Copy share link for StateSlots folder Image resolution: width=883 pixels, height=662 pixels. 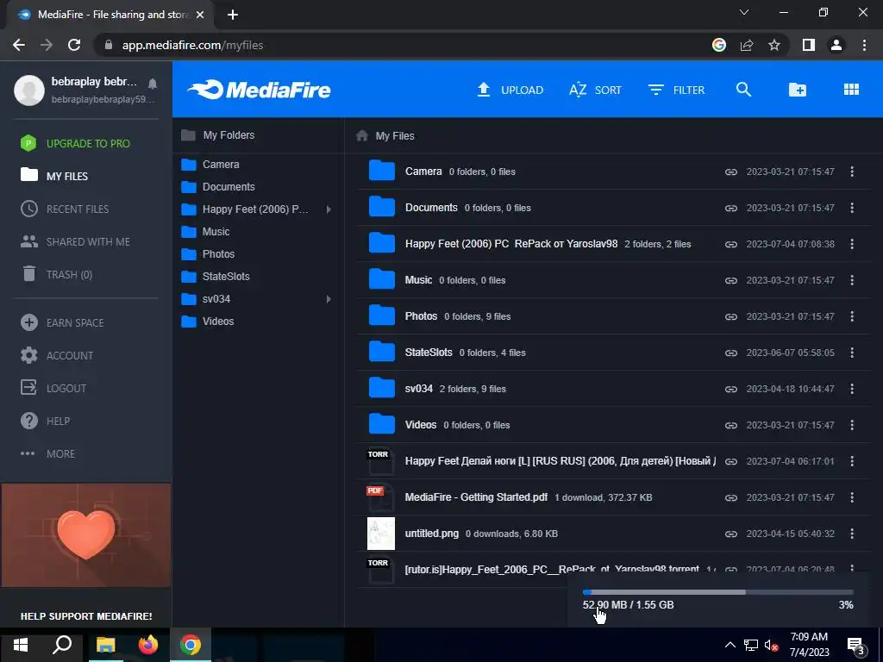(x=731, y=353)
